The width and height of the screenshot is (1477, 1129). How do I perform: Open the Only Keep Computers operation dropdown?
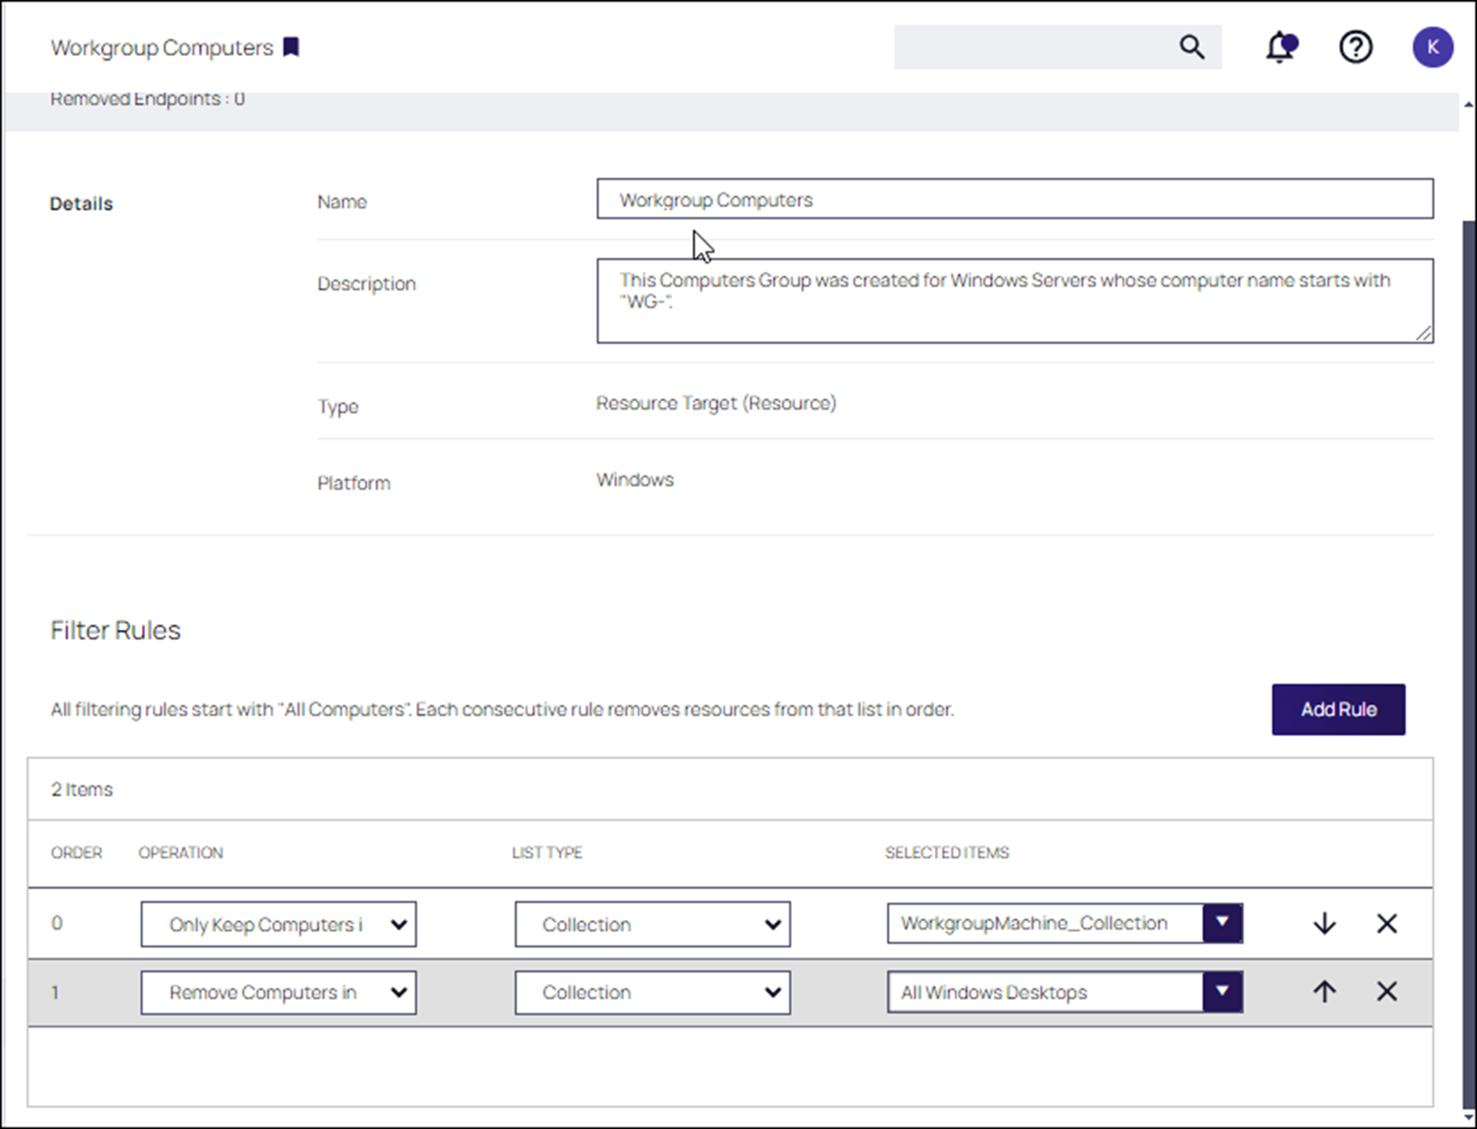point(278,924)
